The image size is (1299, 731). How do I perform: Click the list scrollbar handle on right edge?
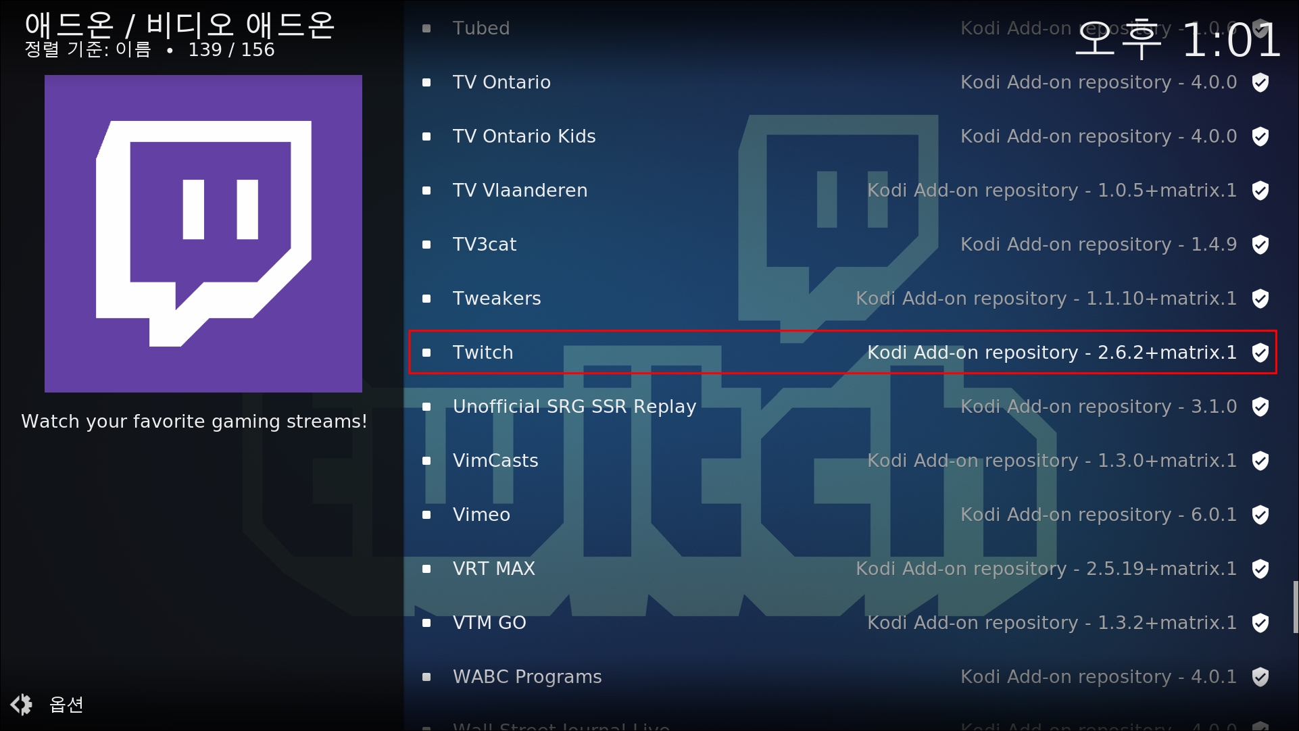1295,607
